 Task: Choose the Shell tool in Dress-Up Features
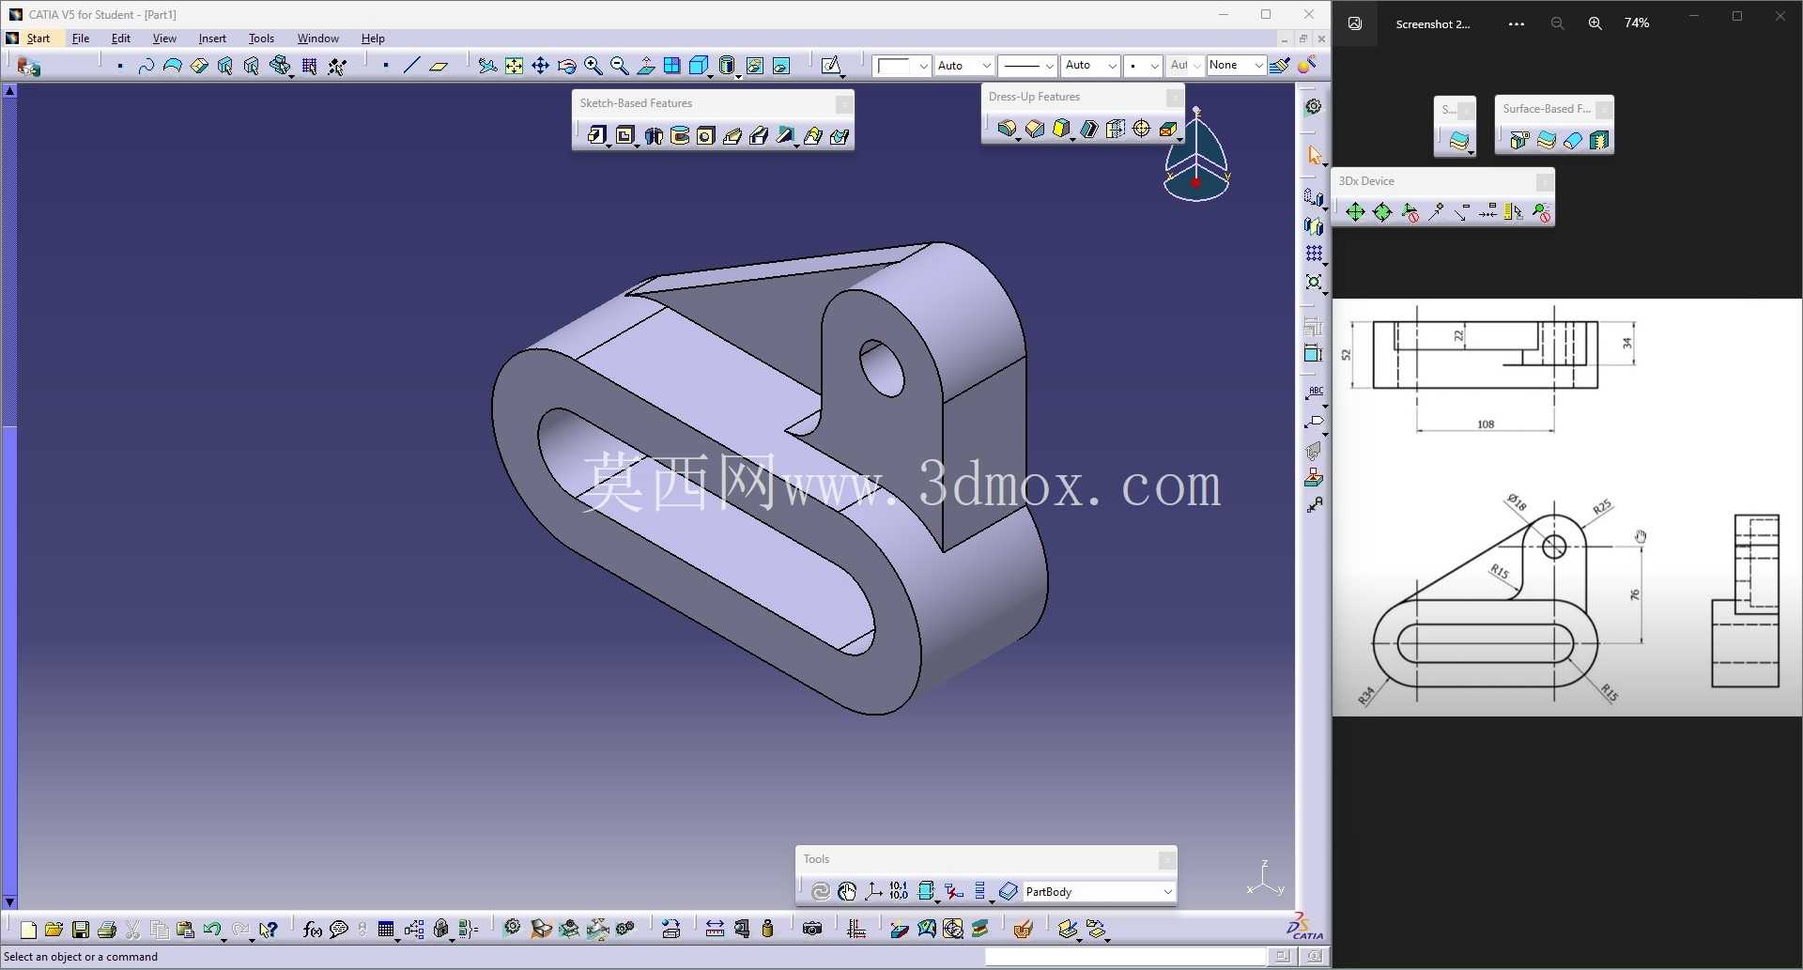(1088, 129)
